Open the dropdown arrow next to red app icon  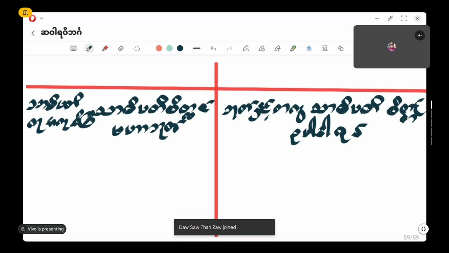click(41, 18)
